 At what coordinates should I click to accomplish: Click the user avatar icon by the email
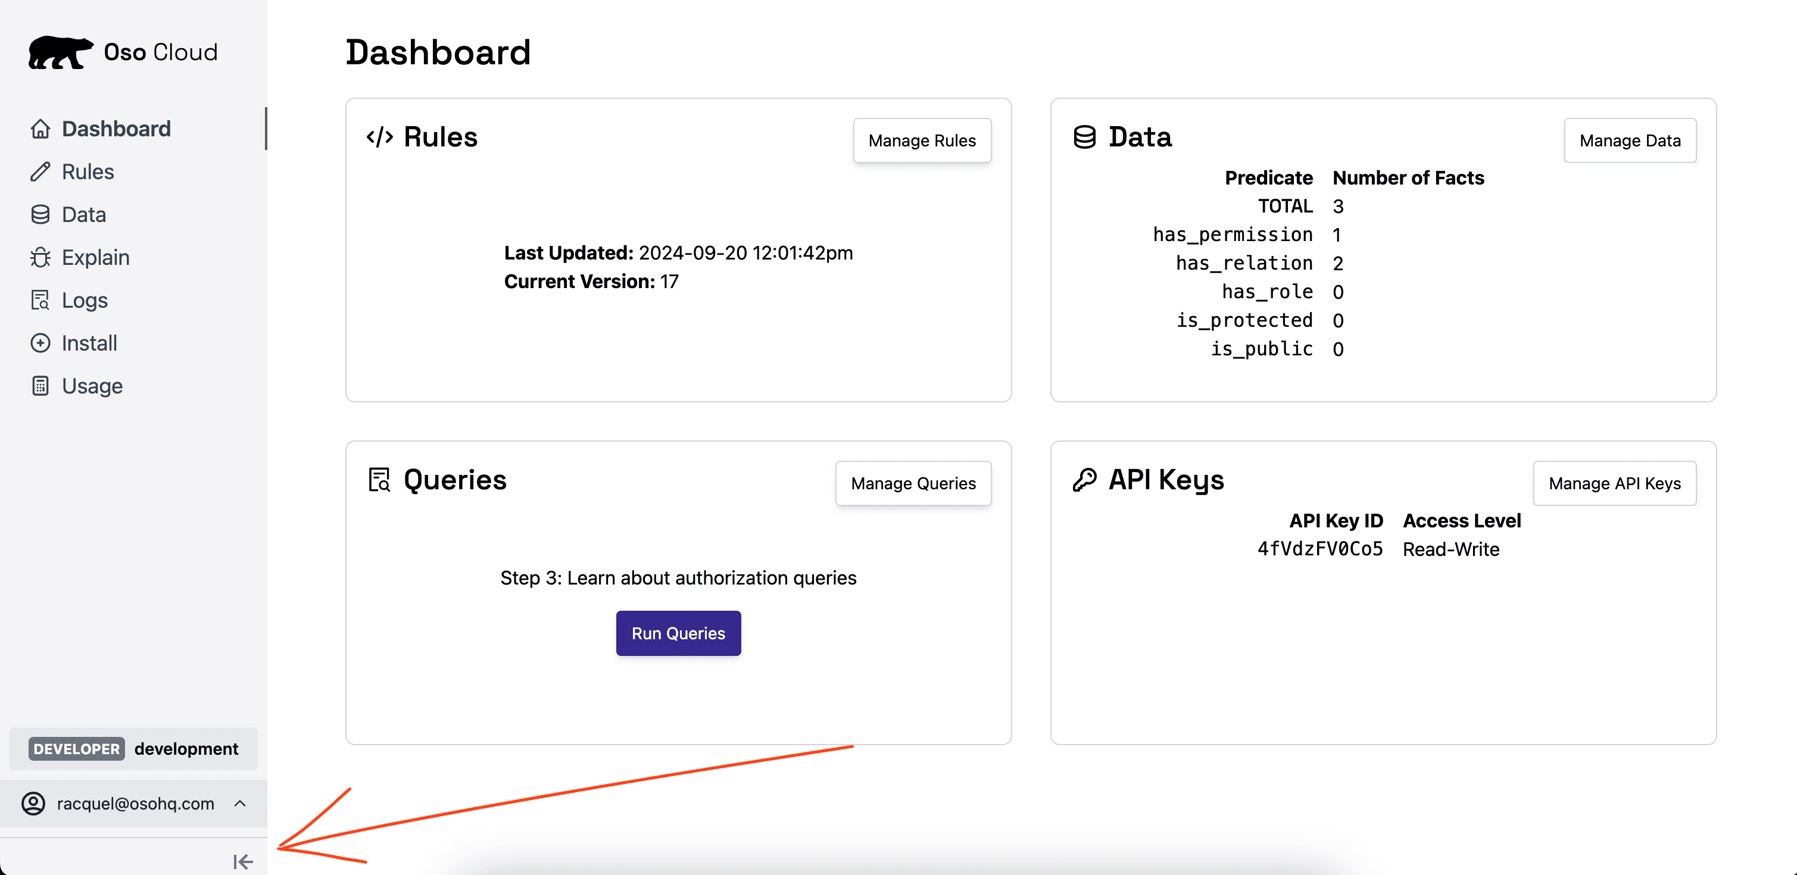[x=33, y=803]
